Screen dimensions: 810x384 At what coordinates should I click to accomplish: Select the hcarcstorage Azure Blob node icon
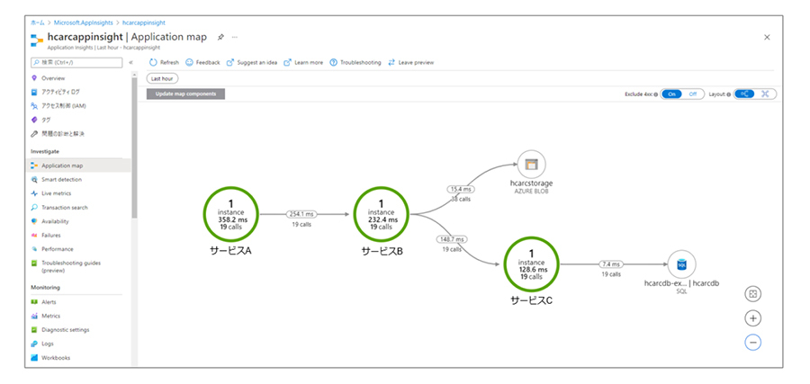(x=531, y=164)
